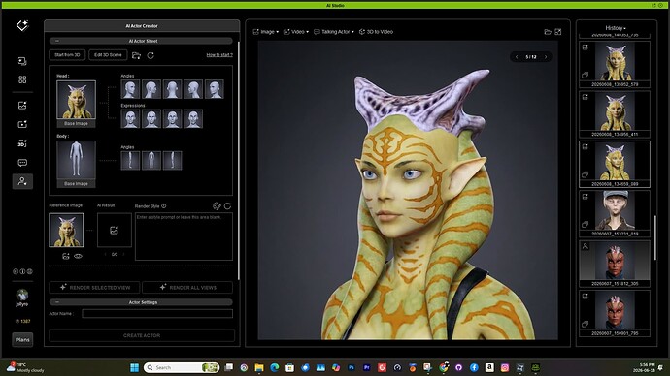The image size is (670, 376).
Task: Click the points balance 1387
Action: click(22, 322)
